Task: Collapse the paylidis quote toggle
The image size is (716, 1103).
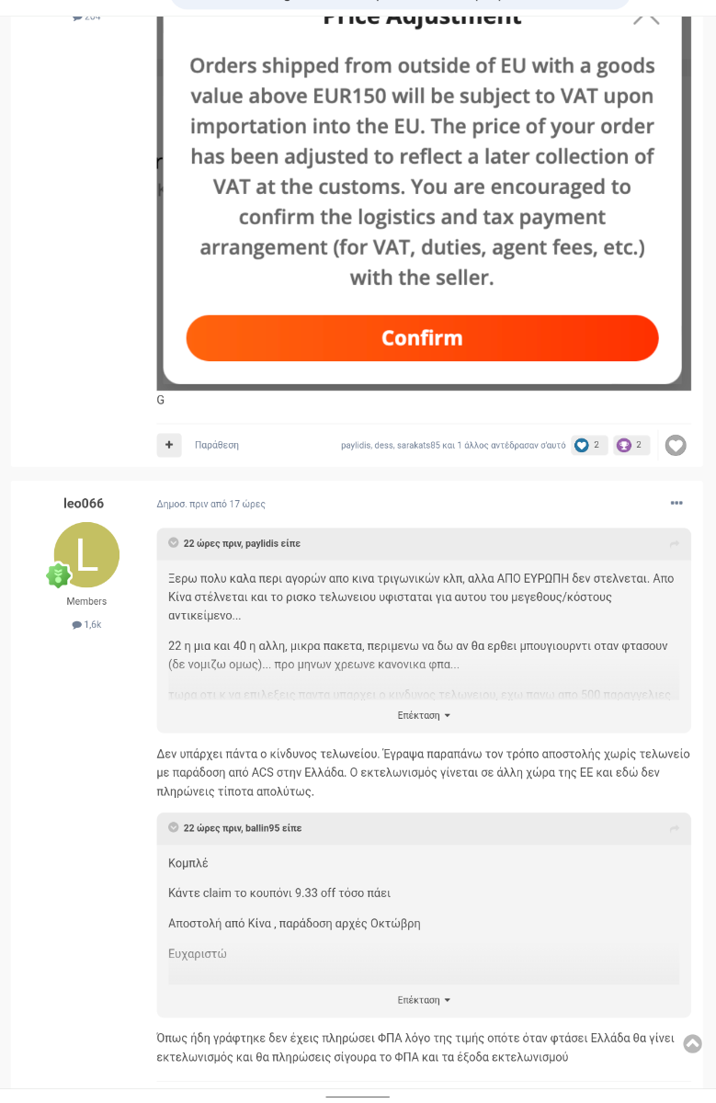Action: point(173,543)
